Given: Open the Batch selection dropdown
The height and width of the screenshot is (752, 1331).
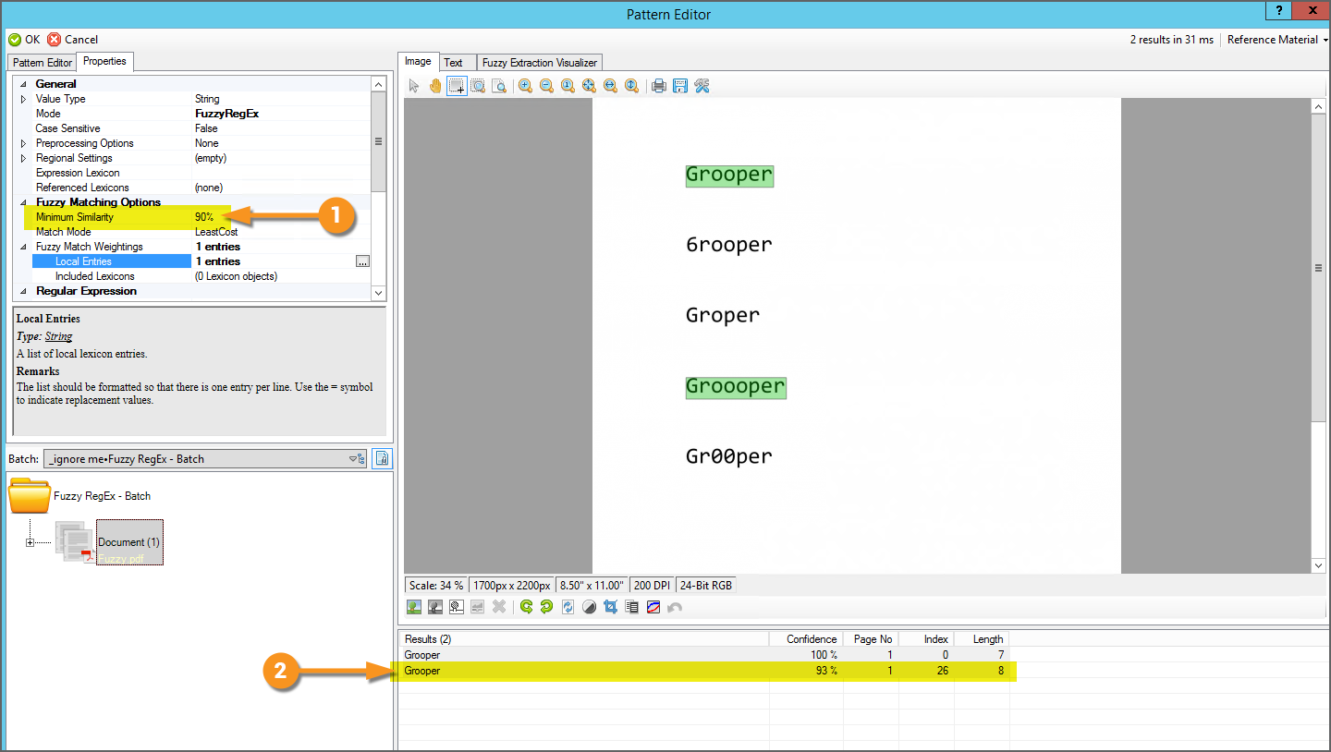Looking at the screenshot, I should (x=205, y=458).
